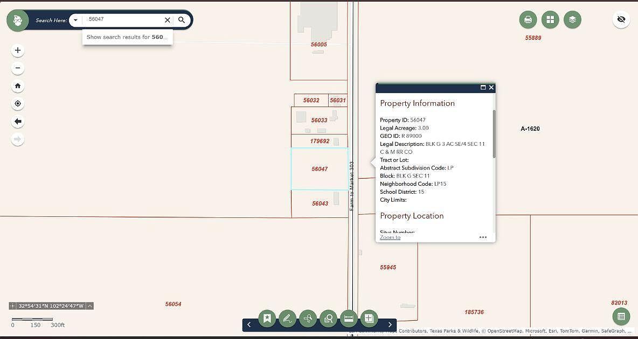Toggle the coordinate capture crosshair icon

(12, 306)
